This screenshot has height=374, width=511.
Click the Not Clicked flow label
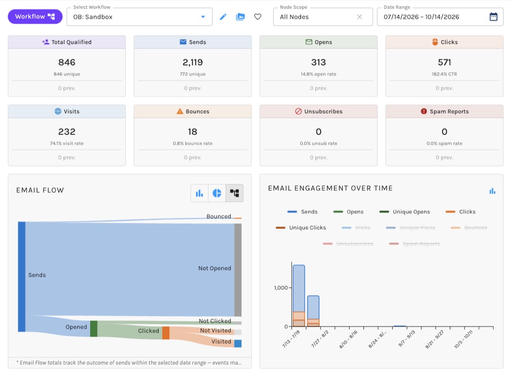[215, 321]
